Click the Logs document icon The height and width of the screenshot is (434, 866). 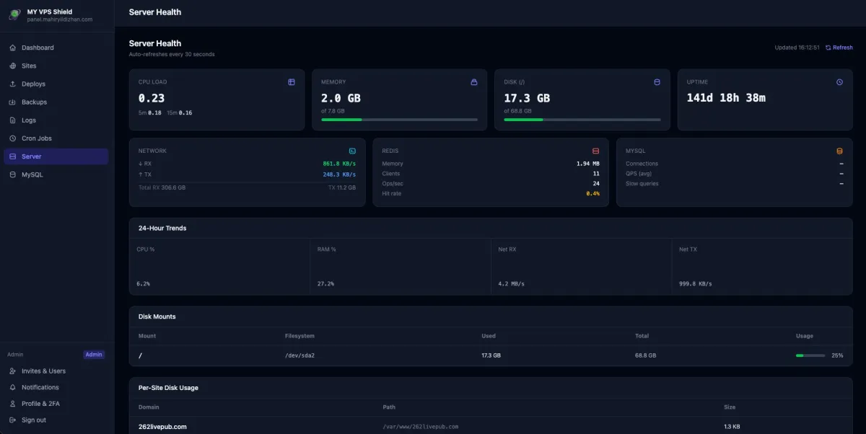pyautogui.click(x=13, y=120)
